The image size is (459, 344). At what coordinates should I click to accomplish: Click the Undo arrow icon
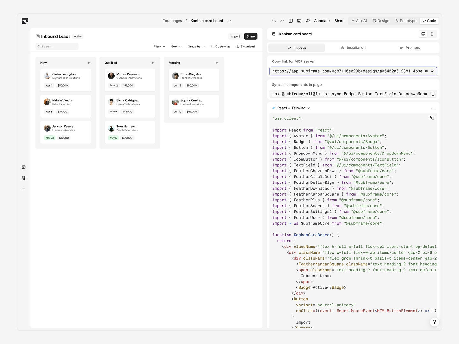click(274, 21)
